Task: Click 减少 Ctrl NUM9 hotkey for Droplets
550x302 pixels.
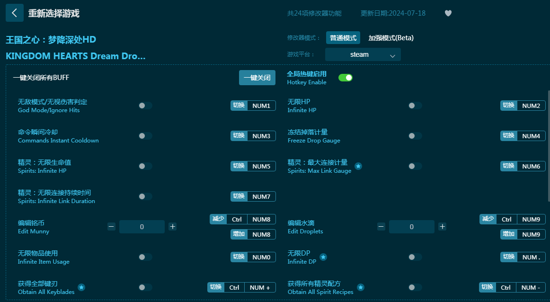Action: [513, 219]
